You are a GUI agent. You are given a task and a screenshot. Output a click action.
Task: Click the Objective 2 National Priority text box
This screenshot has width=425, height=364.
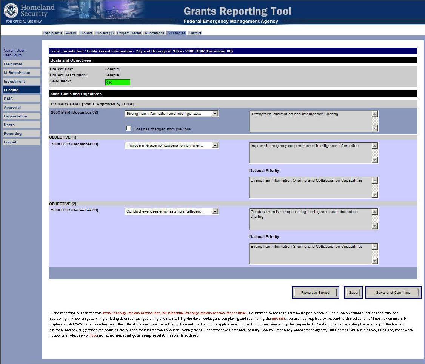(310, 253)
